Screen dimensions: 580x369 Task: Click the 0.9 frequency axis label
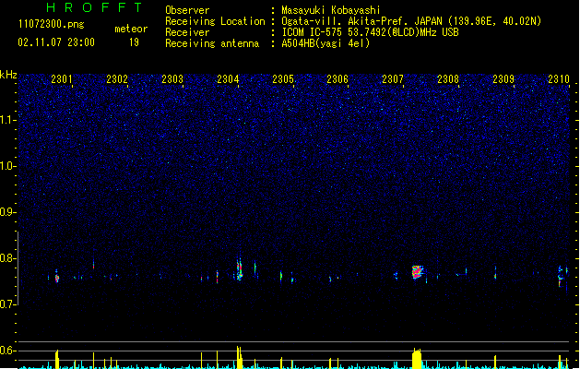tap(7, 212)
